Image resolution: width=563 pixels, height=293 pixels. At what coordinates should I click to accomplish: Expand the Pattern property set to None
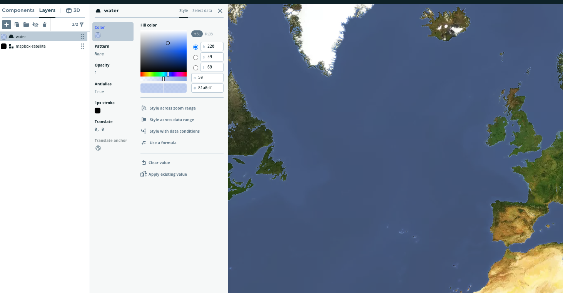[102, 50]
